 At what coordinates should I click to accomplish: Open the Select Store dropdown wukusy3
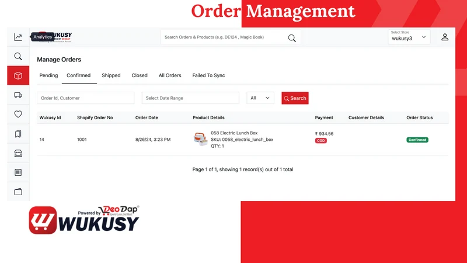[409, 37]
